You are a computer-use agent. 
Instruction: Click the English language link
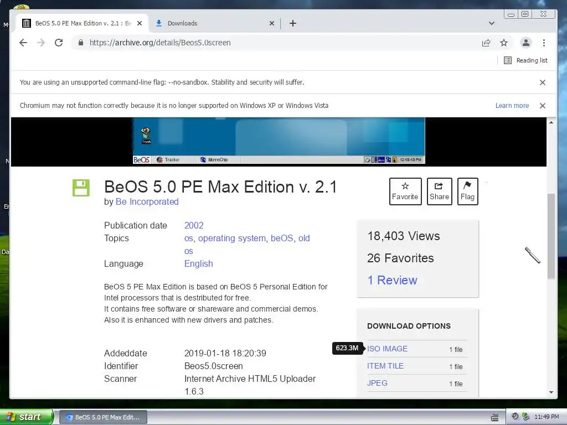tap(199, 264)
